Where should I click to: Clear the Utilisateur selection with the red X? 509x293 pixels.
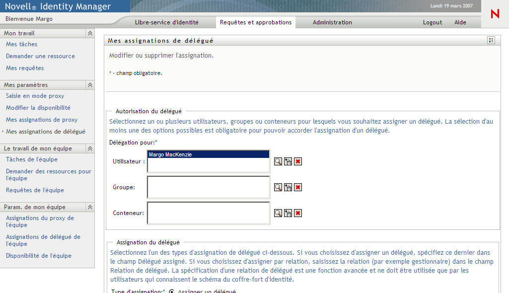(x=297, y=161)
